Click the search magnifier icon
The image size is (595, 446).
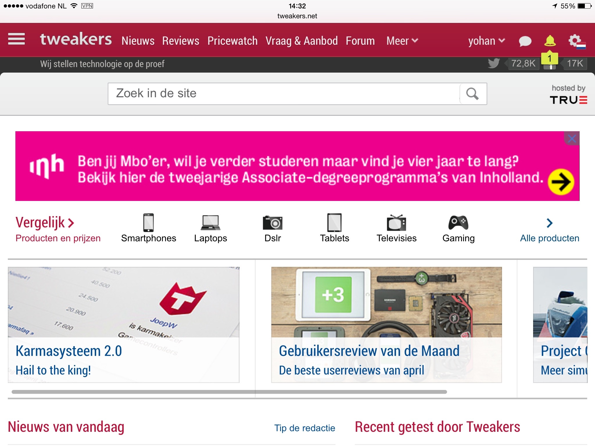coord(472,94)
